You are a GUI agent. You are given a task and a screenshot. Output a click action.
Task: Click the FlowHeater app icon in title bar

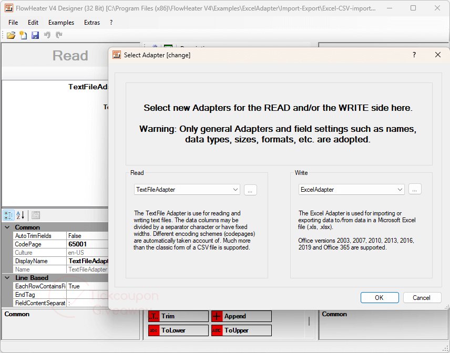pyautogui.click(x=8, y=8)
